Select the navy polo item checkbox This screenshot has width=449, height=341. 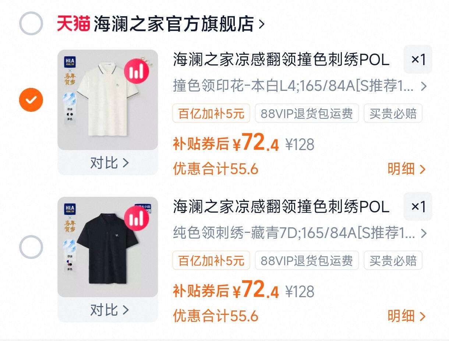click(31, 247)
